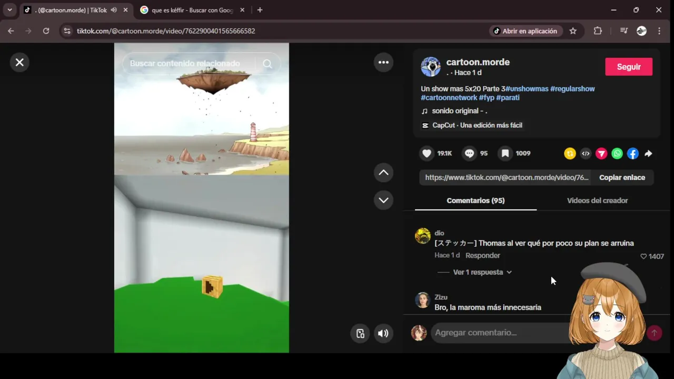Post the comment with red arrow button
This screenshot has width=674, height=379.
coord(654,333)
